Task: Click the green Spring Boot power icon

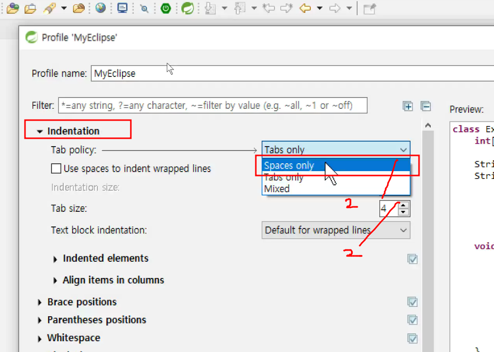Action: click(x=166, y=8)
